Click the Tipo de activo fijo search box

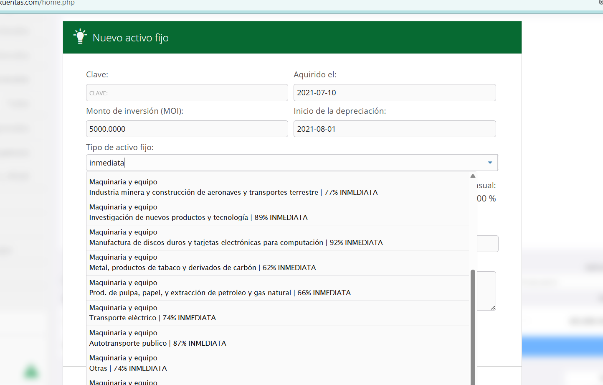[x=284, y=163]
